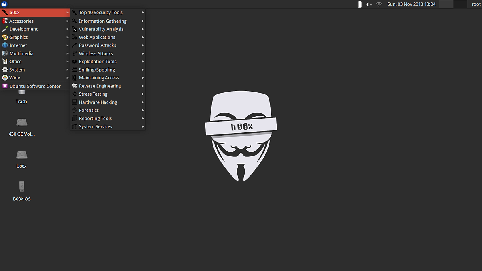Viewport: 482px width, 271px height.
Task: Click the Graphics category icon
Action: coord(5,37)
